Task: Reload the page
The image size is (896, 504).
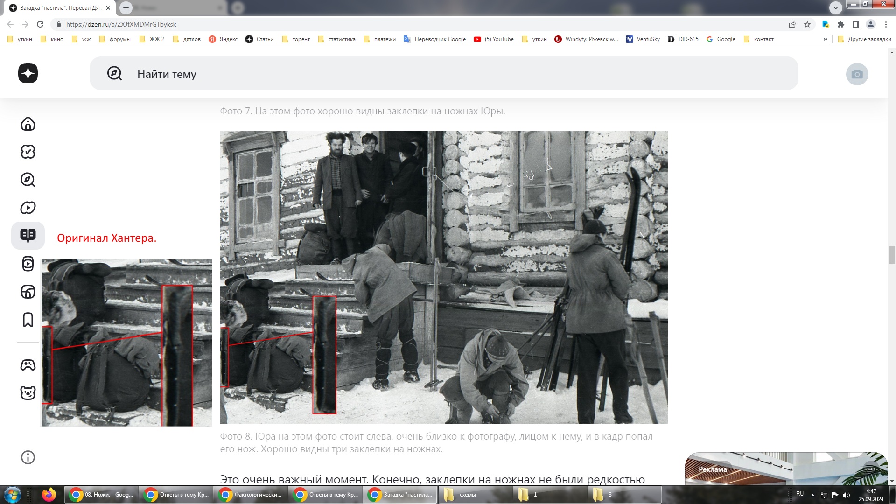Action: click(x=40, y=24)
